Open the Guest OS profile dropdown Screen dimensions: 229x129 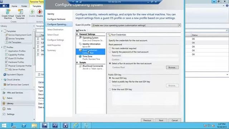180,25
